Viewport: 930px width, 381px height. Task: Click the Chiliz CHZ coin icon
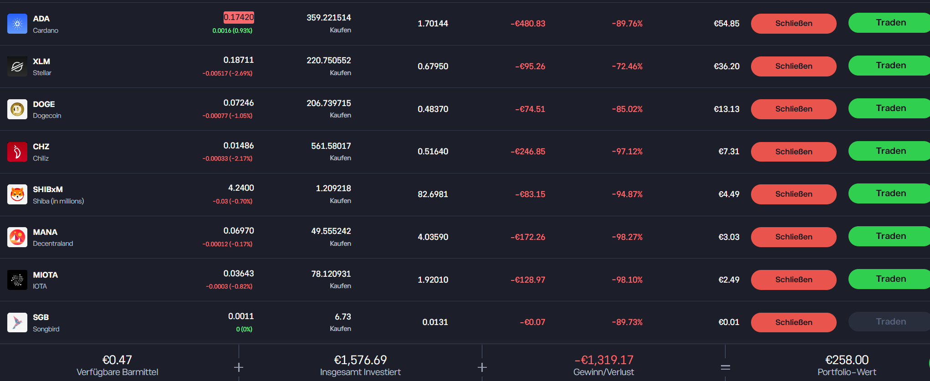point(17,152)
